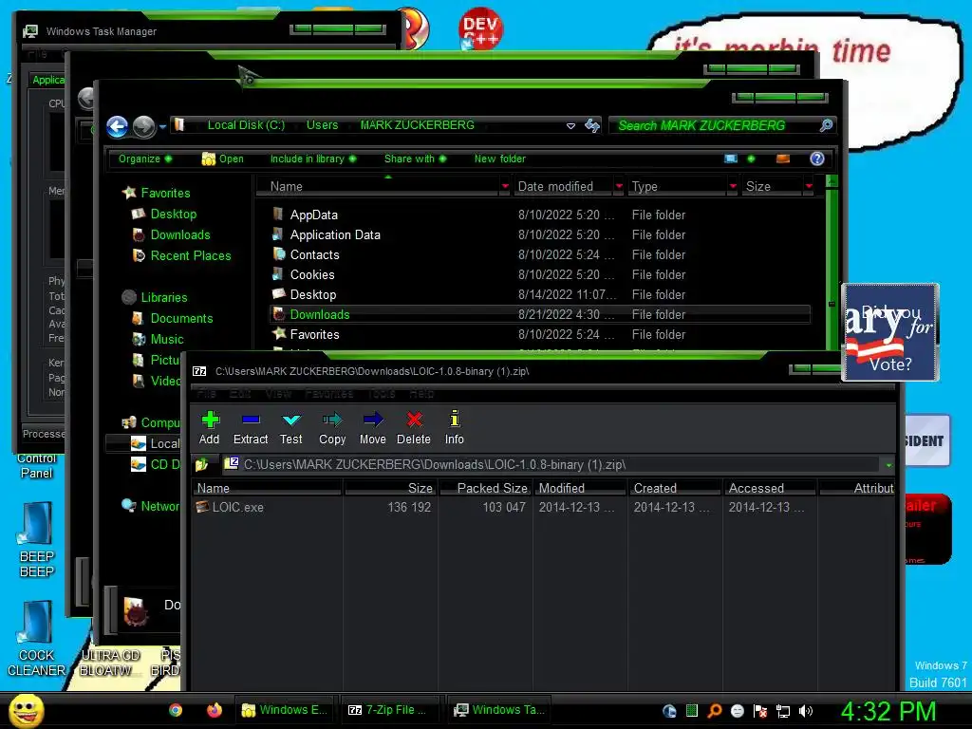
Task: Click Local Disk (C:) in the breadcrumb
Action: [x=246, y=125]
